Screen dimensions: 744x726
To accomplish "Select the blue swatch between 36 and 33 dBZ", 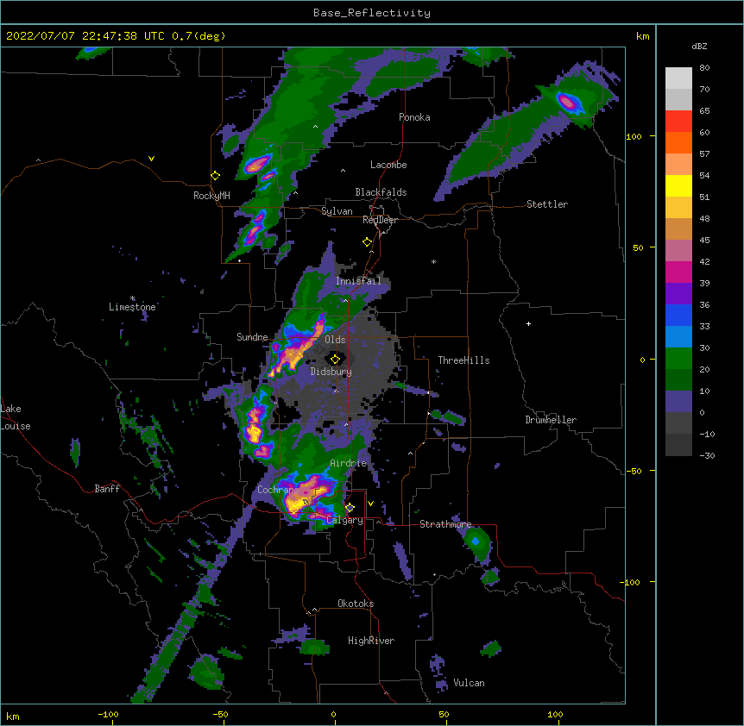I will click(x=678, y=315).
